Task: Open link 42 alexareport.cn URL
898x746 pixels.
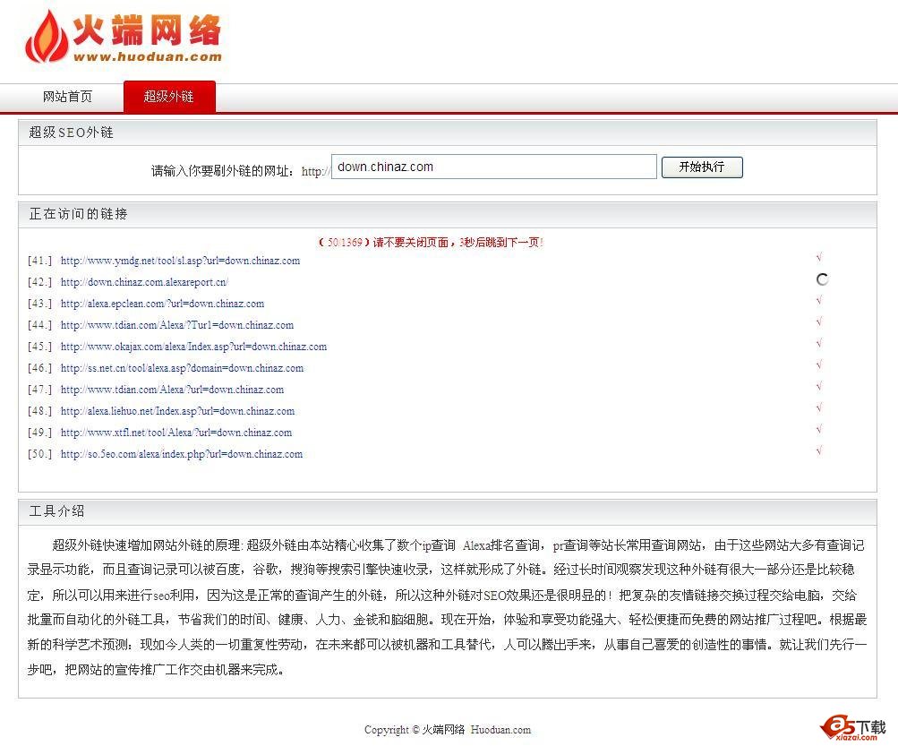Action: (144, 282)
